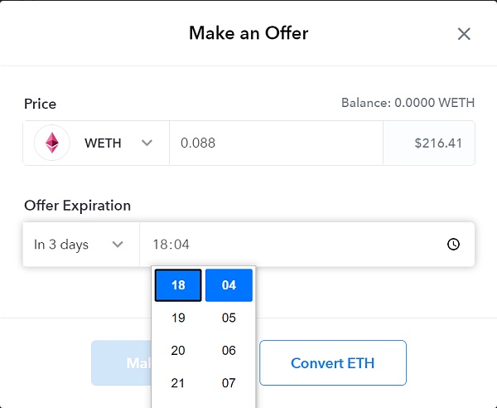Click the $216.41 USD value box

[x=429, y=143]
